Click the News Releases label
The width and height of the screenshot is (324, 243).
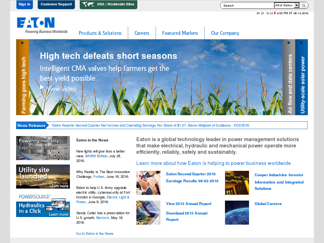(x=31, y=125)
